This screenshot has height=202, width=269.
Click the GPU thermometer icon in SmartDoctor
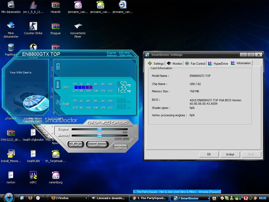[58, 85]
